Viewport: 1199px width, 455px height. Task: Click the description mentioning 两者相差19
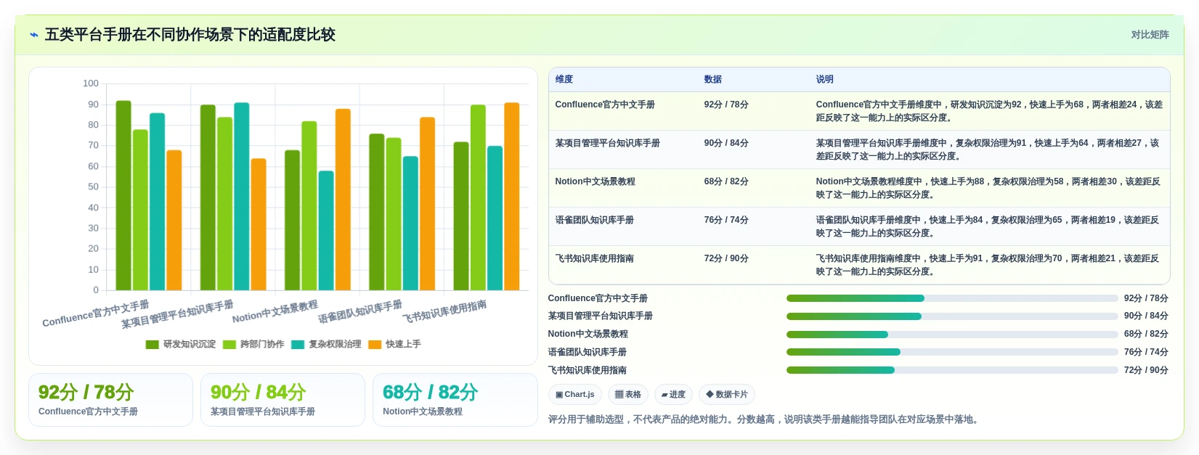click(x=988, y=226)
